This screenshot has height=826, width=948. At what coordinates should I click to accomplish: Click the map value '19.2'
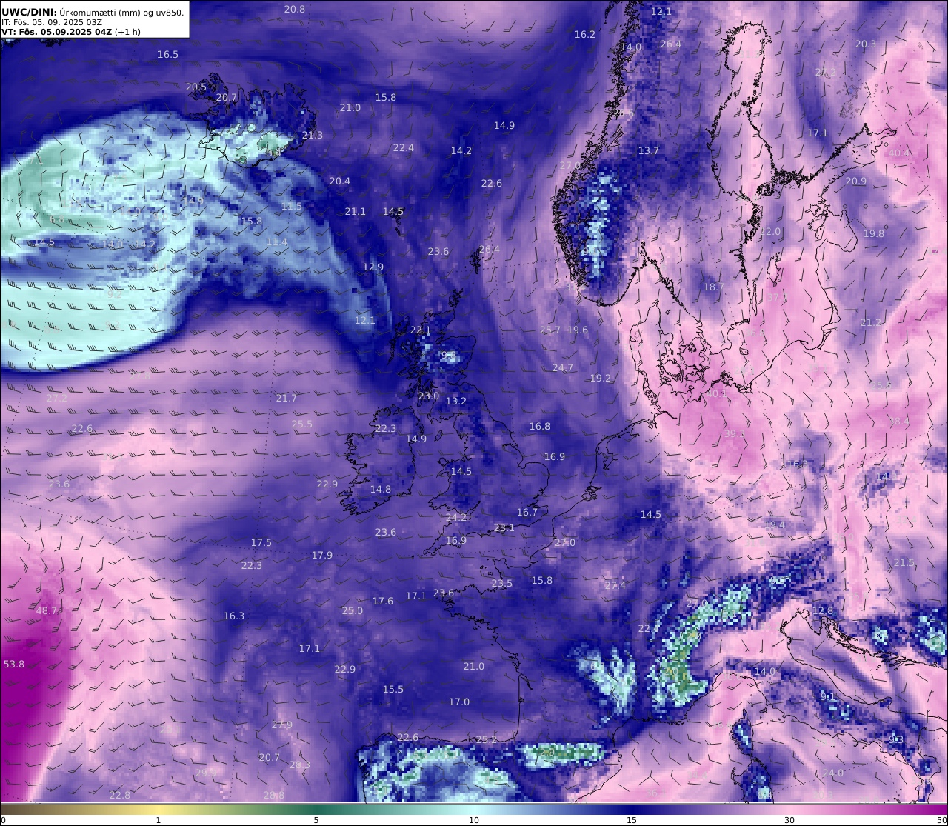[601, 379]
